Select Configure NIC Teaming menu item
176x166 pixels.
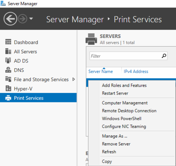click(124, 126)
